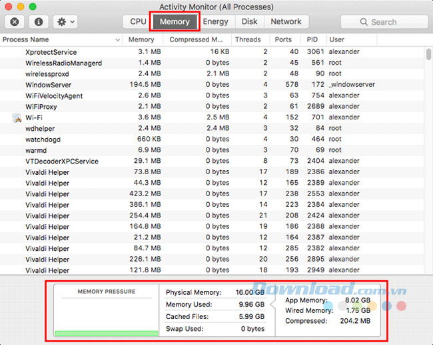Sort processes by Threads column

pos(248,39)
